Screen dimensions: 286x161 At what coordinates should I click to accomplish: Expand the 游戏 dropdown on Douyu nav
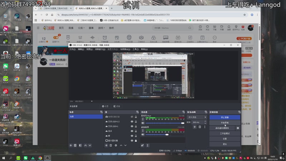coord(102,28)
